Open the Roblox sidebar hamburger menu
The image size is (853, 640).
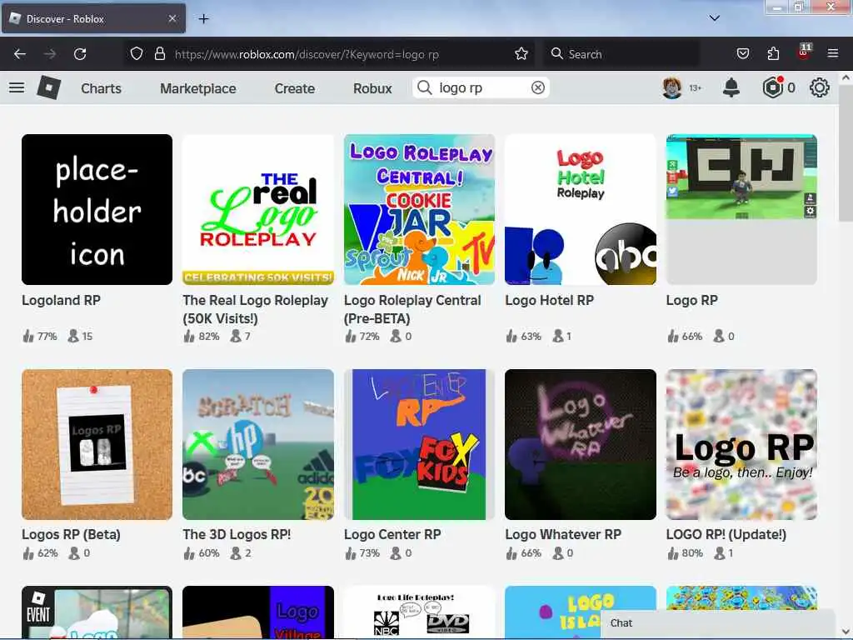17,87
